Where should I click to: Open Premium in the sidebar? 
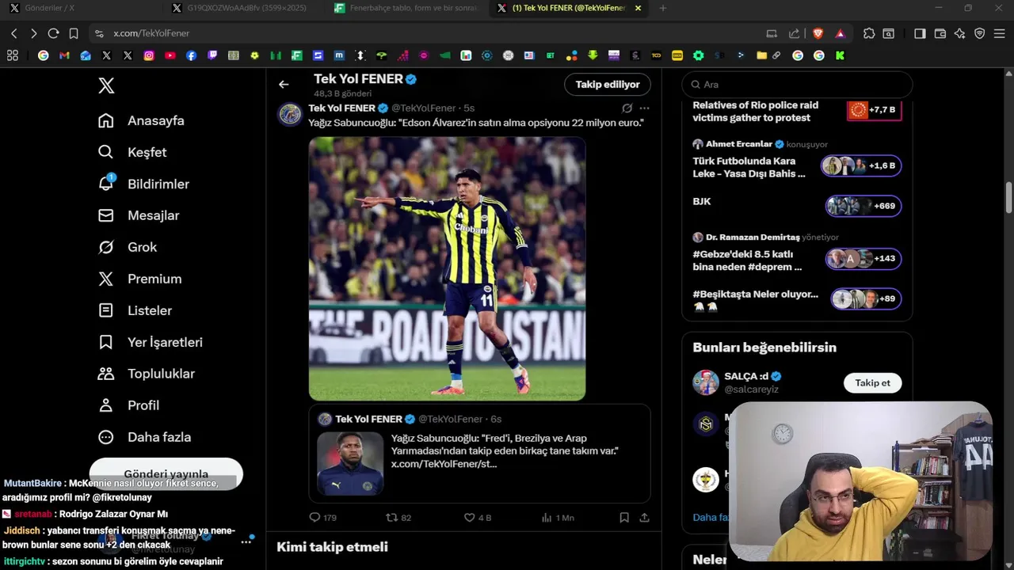(139, 279)
